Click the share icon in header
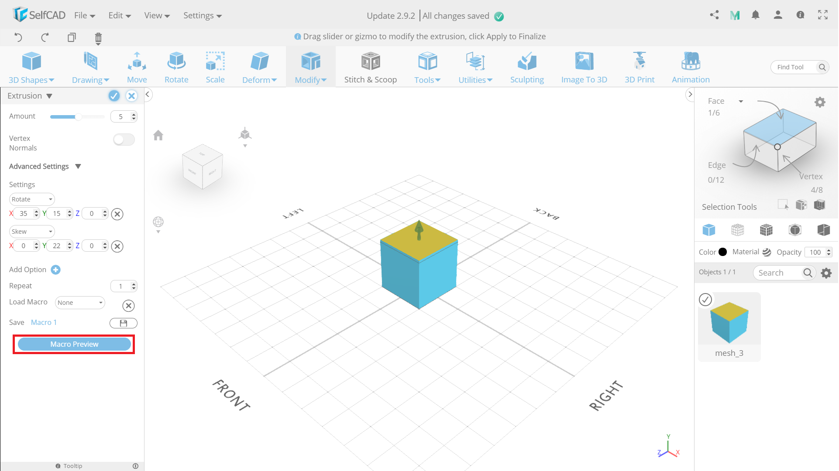Screen dimensions: 839x471 click(x=715, y=15)
